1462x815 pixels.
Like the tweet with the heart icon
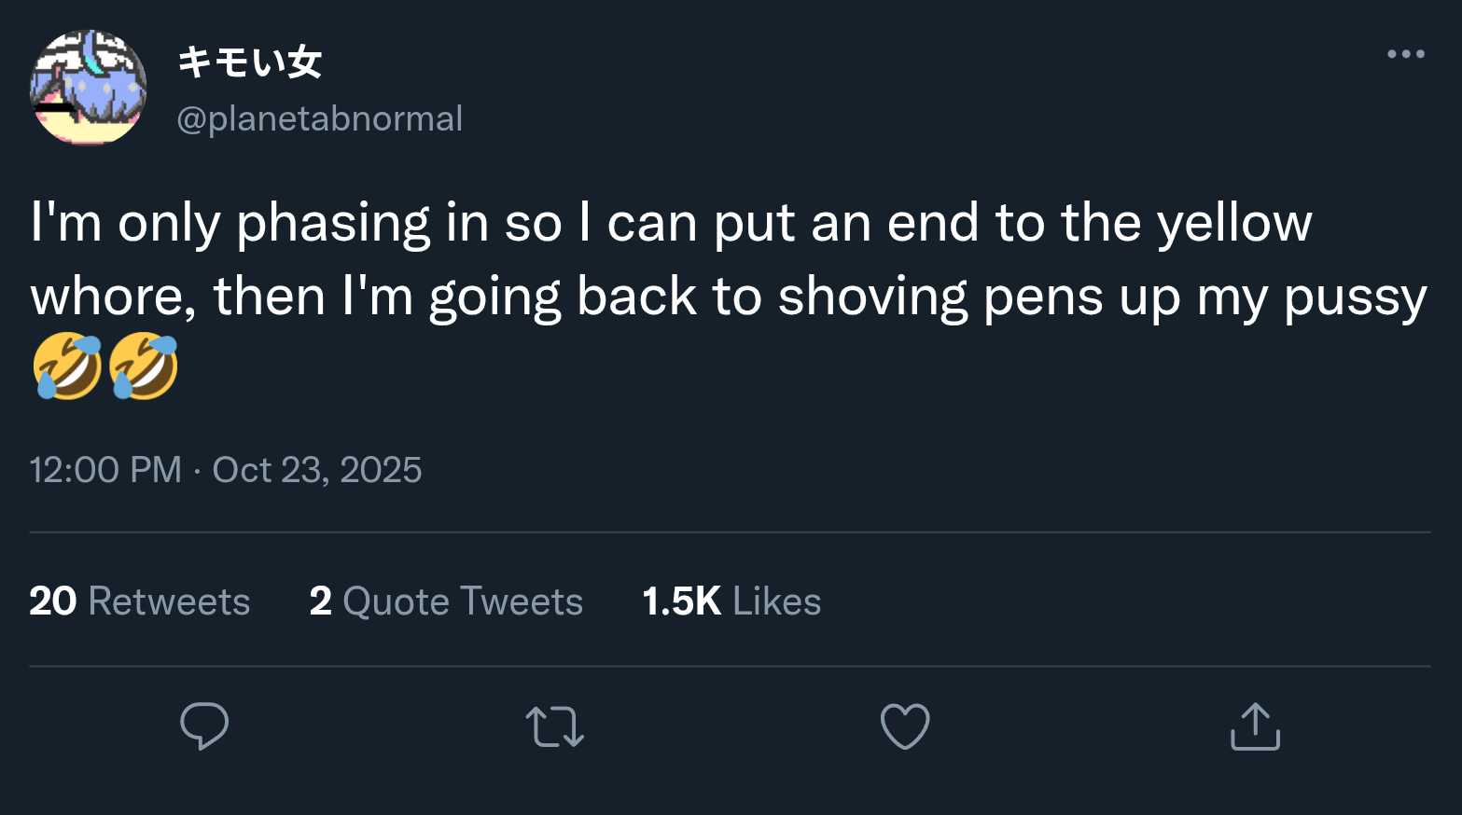click(x=905, y=726)
